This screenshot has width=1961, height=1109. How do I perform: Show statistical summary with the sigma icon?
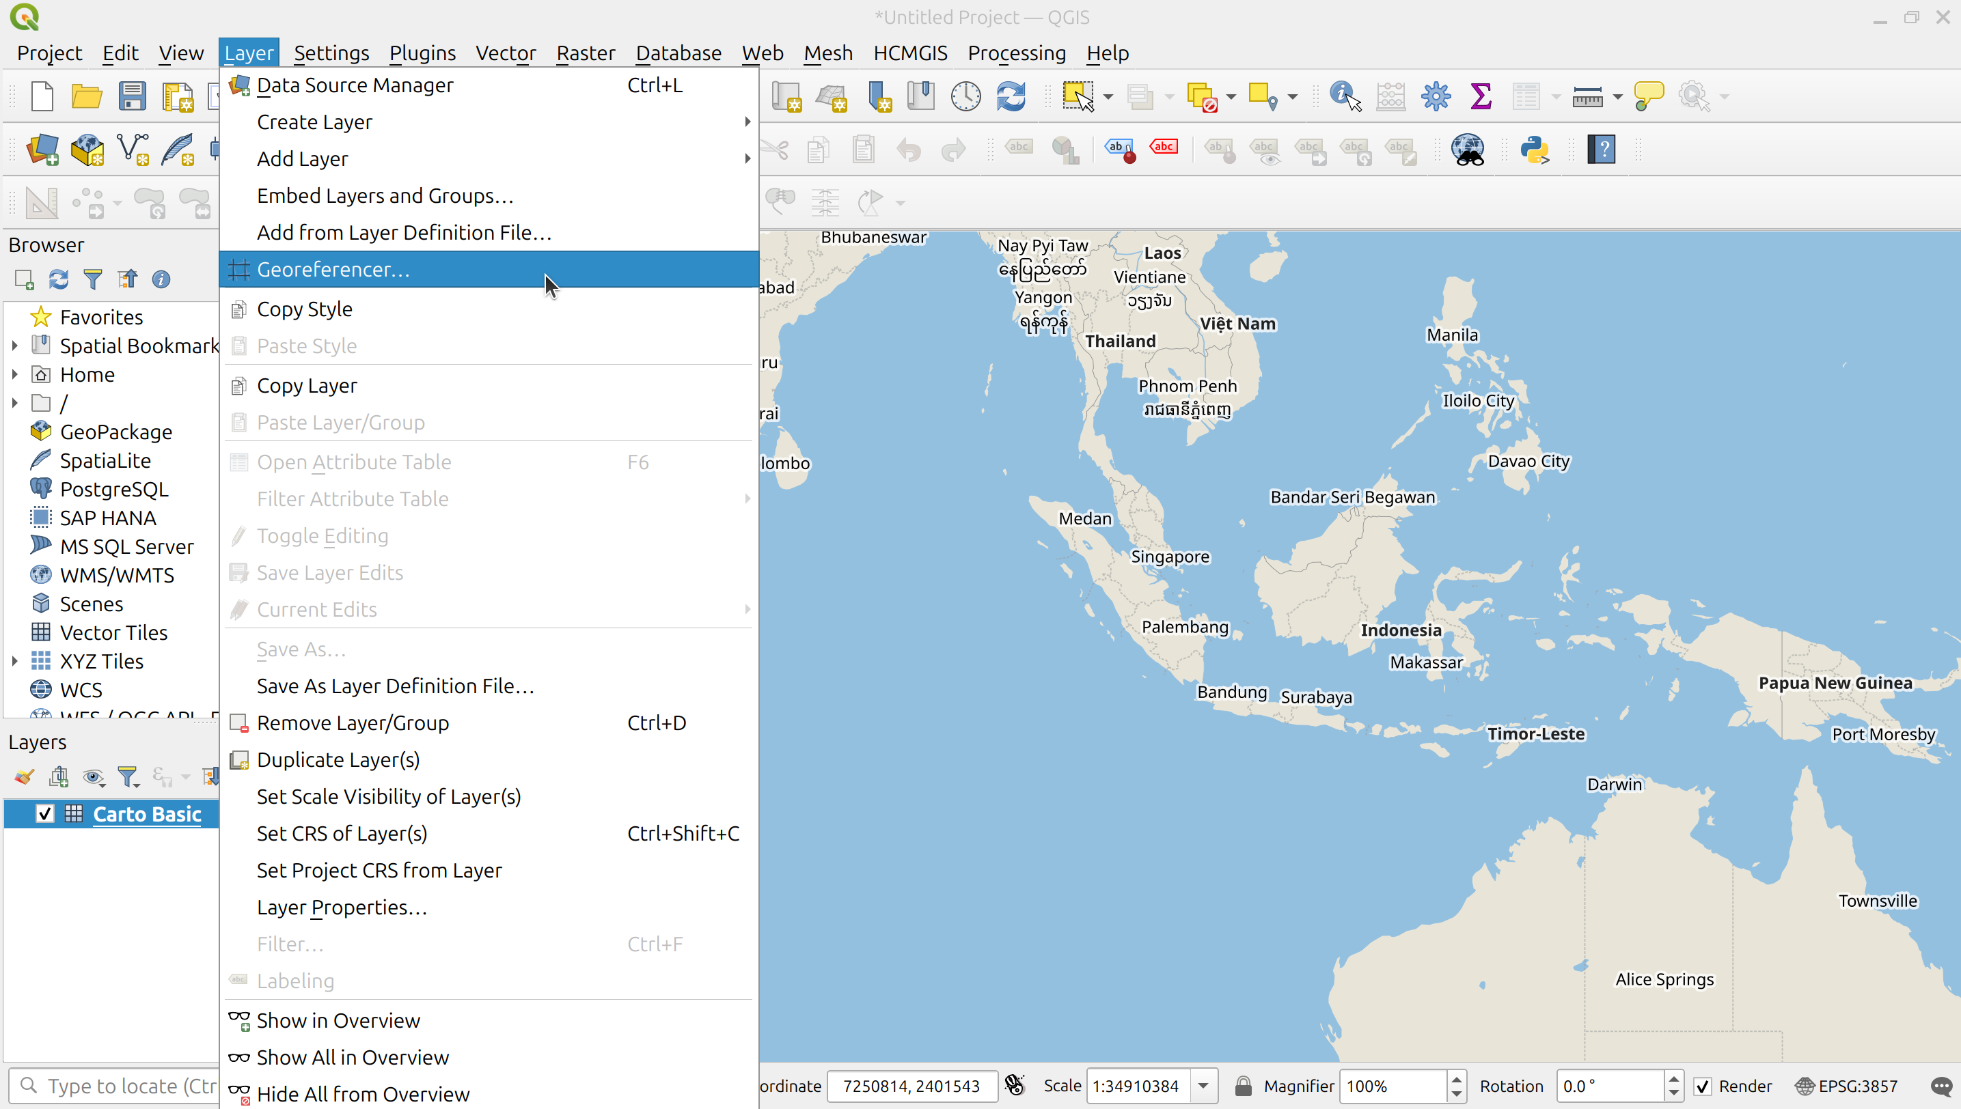[1481, 96]
